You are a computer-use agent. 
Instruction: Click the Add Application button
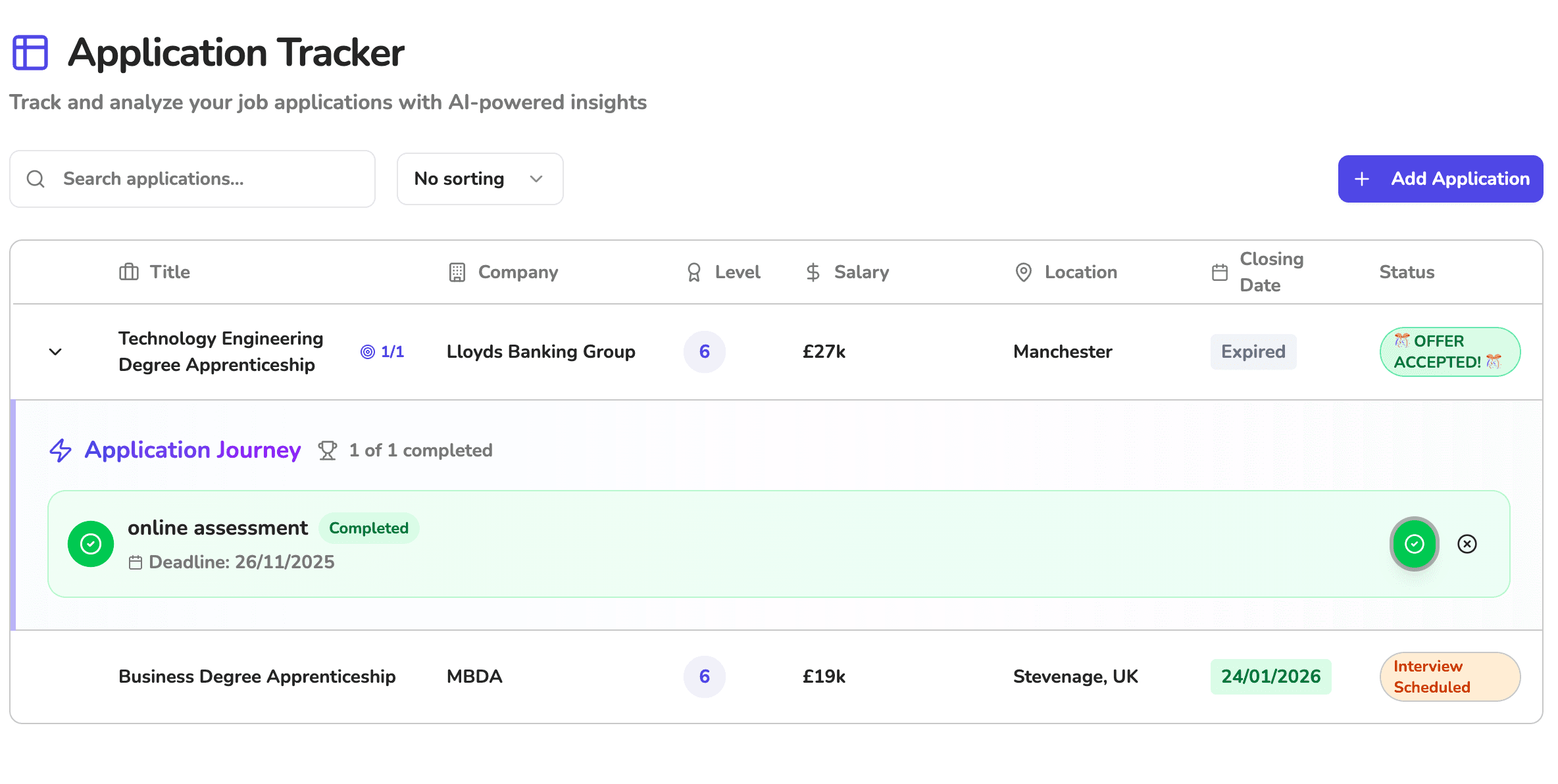point(1440,178)
